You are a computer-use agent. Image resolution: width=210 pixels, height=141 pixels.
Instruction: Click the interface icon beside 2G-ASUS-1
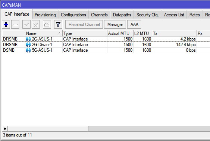28,39
